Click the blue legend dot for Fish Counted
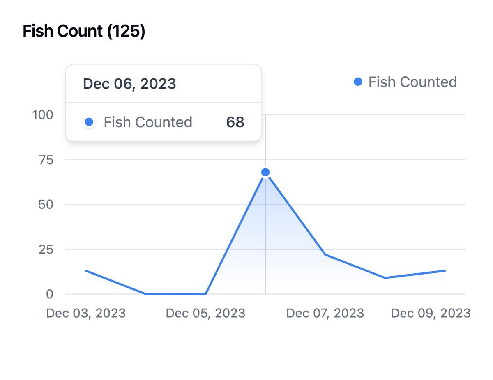The image size is (493, 380). pyautogui.click(x=358, y=82)
